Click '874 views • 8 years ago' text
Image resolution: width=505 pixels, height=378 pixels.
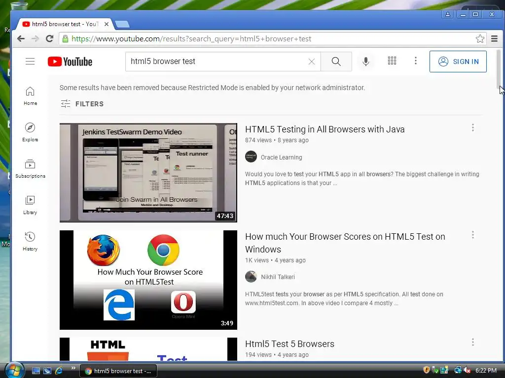click(x=277, y=140)
